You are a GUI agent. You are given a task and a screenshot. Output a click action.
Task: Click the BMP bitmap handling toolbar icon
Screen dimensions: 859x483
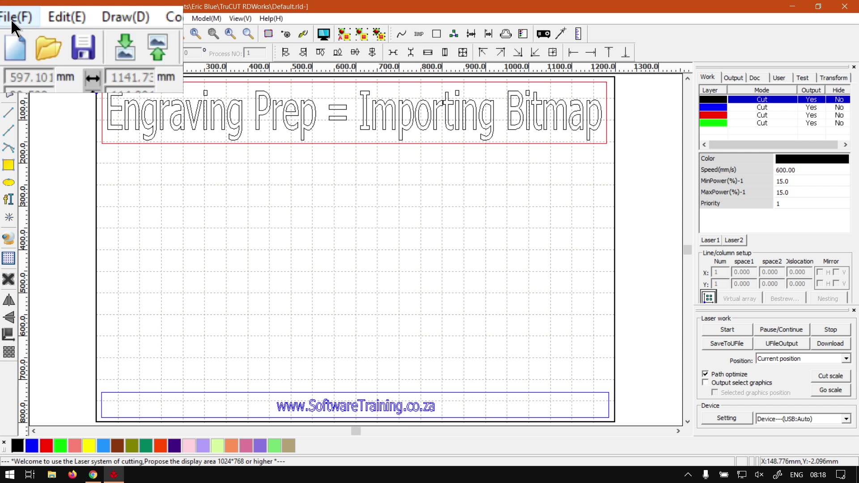(419, 34)
